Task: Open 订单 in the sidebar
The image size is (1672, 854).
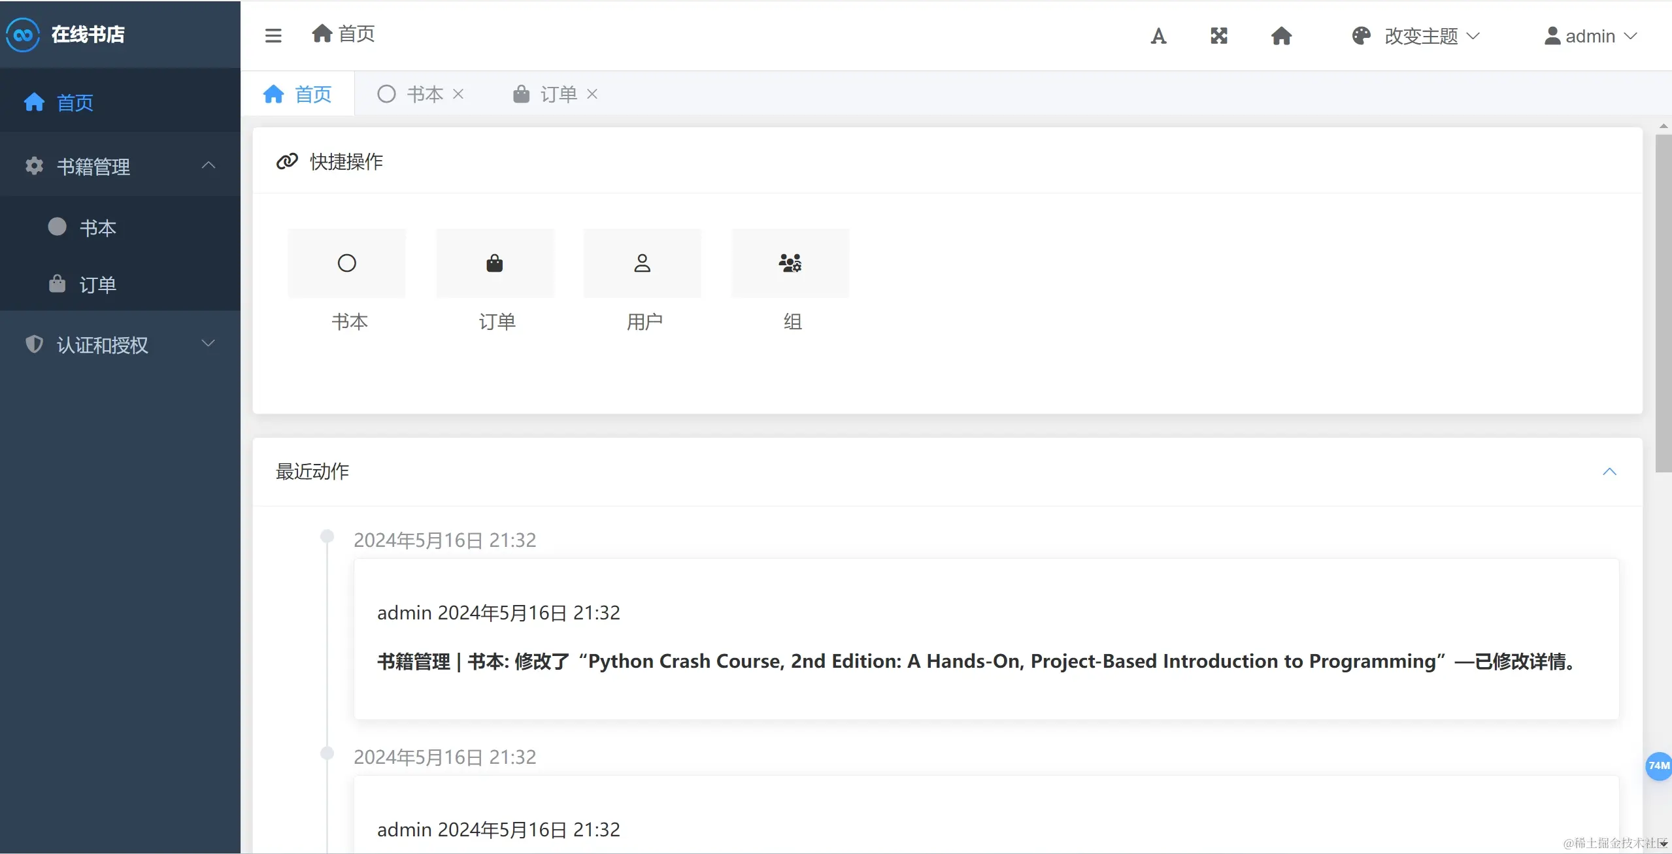Action: [x=97, y=285]
